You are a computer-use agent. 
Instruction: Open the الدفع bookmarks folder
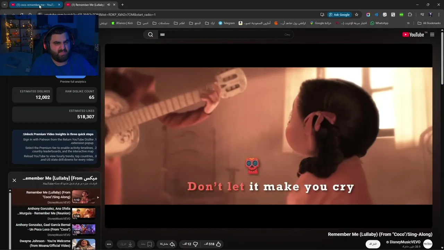tap(195, 23)
